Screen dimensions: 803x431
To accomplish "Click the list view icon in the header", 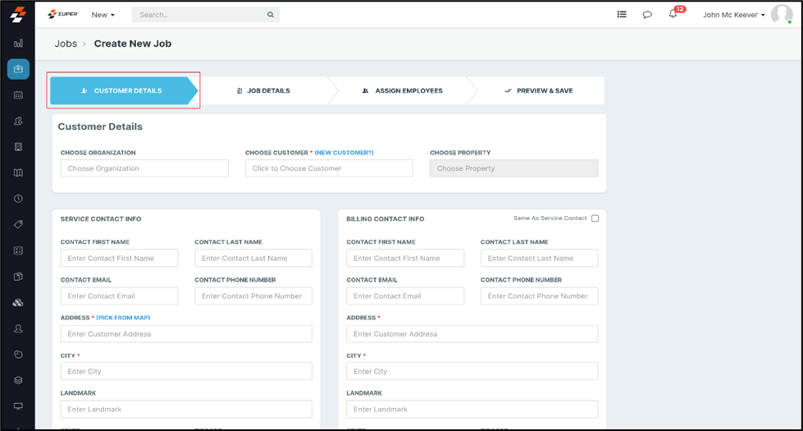I will tap(622, 15).
